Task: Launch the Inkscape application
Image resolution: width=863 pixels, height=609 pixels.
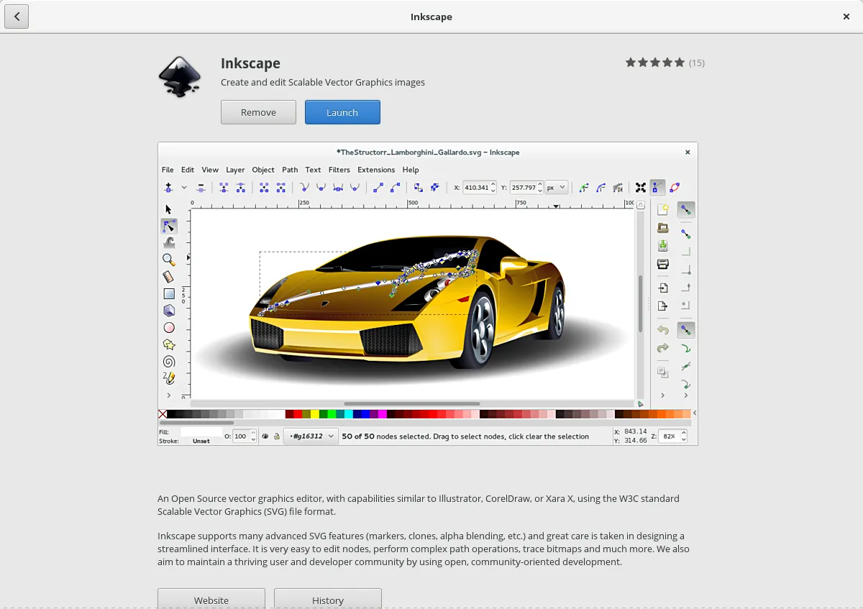Action: coord(342,112)
